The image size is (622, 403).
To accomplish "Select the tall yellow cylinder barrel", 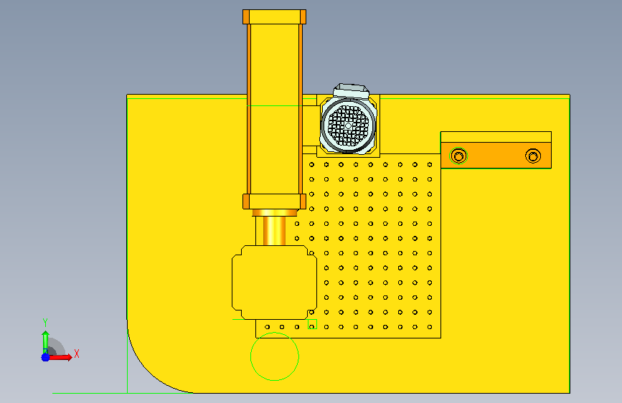I will click(x=275, y=109).
